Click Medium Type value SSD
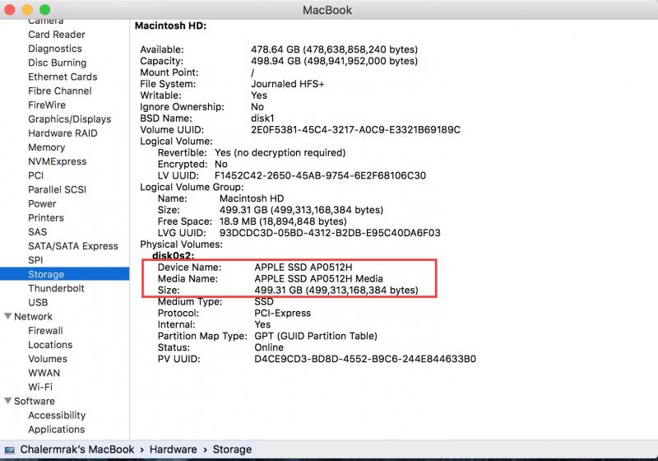The height and width of the screenshot is (461, 658). (x=264, y=301)
